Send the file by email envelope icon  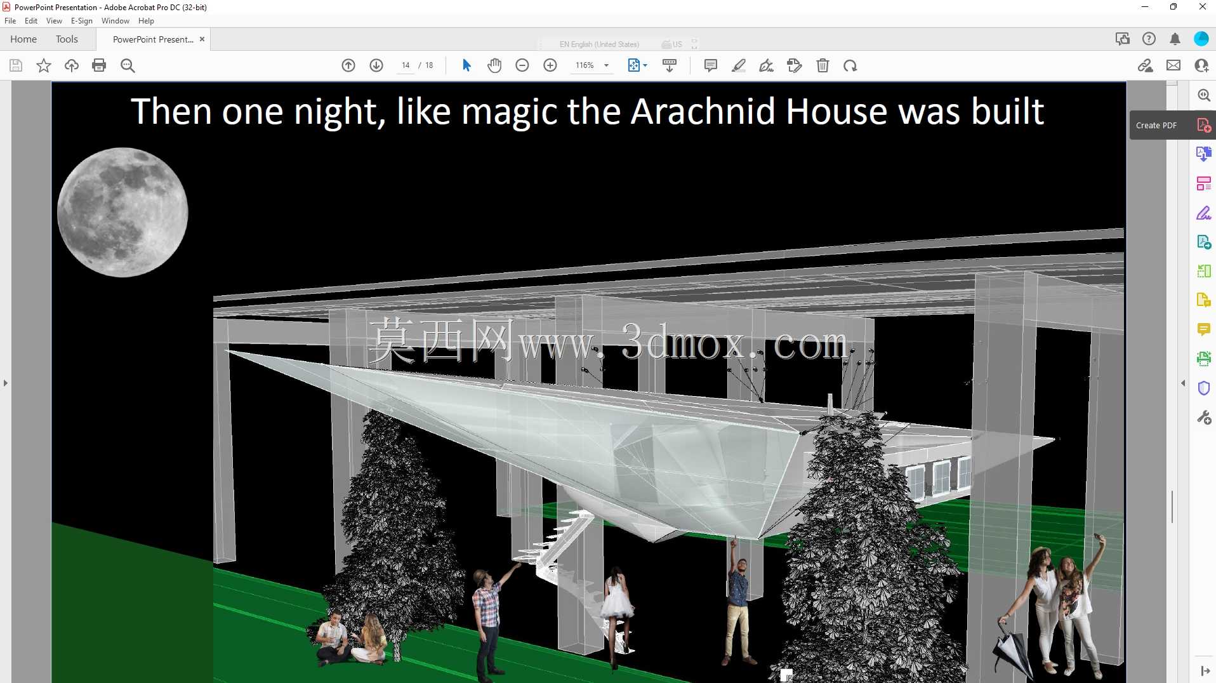click(1173, 65)
